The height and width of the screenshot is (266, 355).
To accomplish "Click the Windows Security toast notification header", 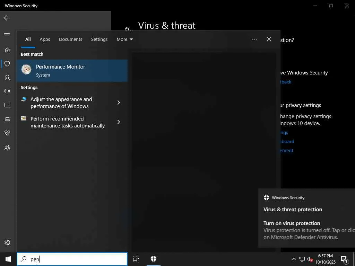I will pyautogui.click(x=284, y=198).
